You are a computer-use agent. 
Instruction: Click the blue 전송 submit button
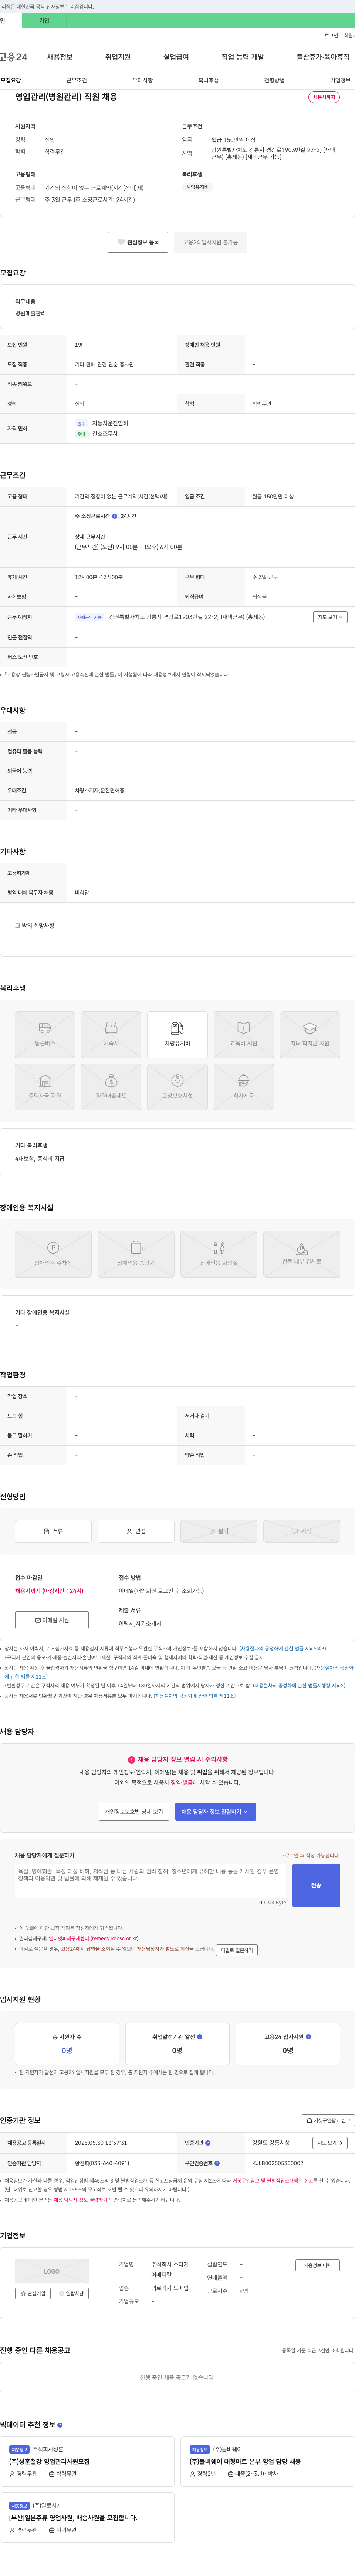click(x=316, y=1885)
